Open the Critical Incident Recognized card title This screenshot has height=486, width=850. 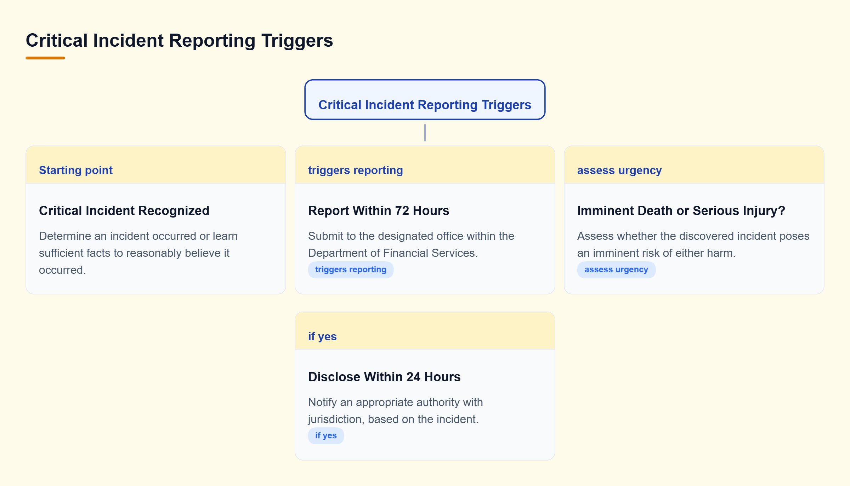124,210
